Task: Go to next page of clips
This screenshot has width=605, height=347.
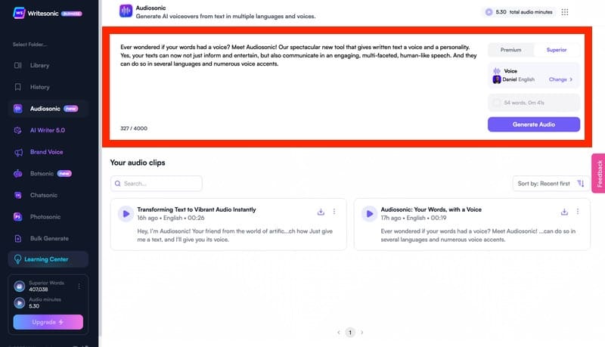Action: pyautogui.click(x=362, y=333)
